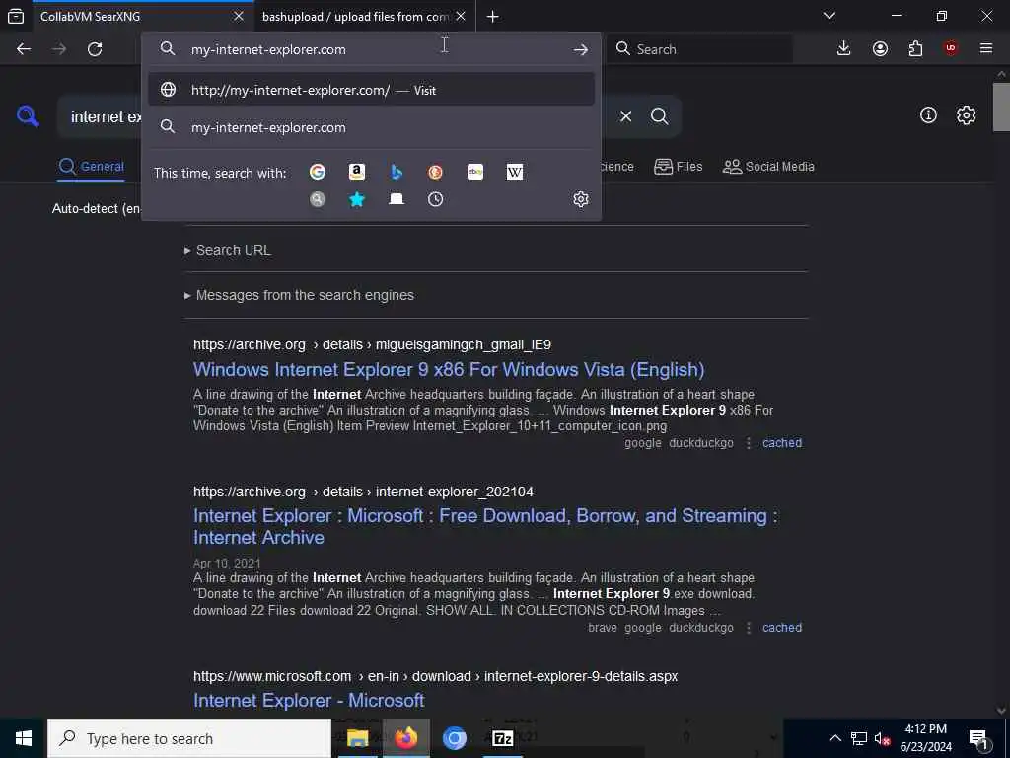Click the microsoft.com internet-explorer-9-details URL
1010x758 pixels.
point(435,676)
